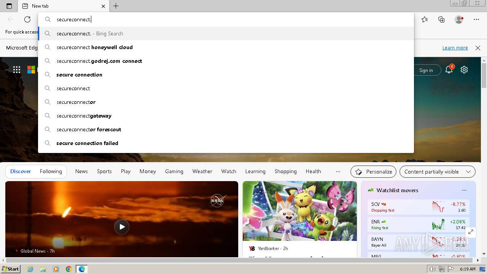Open the Watch feed category
487x274 pixels.
click(229, 172)
